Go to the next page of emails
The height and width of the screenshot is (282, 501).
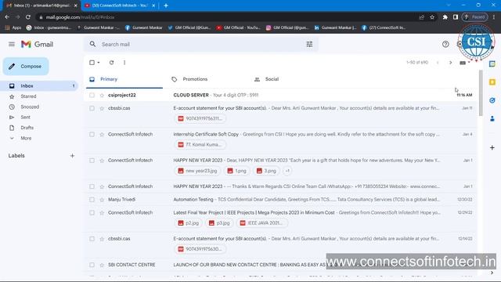click(x=451, y=63)
